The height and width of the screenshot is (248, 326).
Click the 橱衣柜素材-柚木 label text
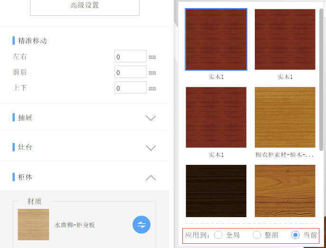coord(284,155)
